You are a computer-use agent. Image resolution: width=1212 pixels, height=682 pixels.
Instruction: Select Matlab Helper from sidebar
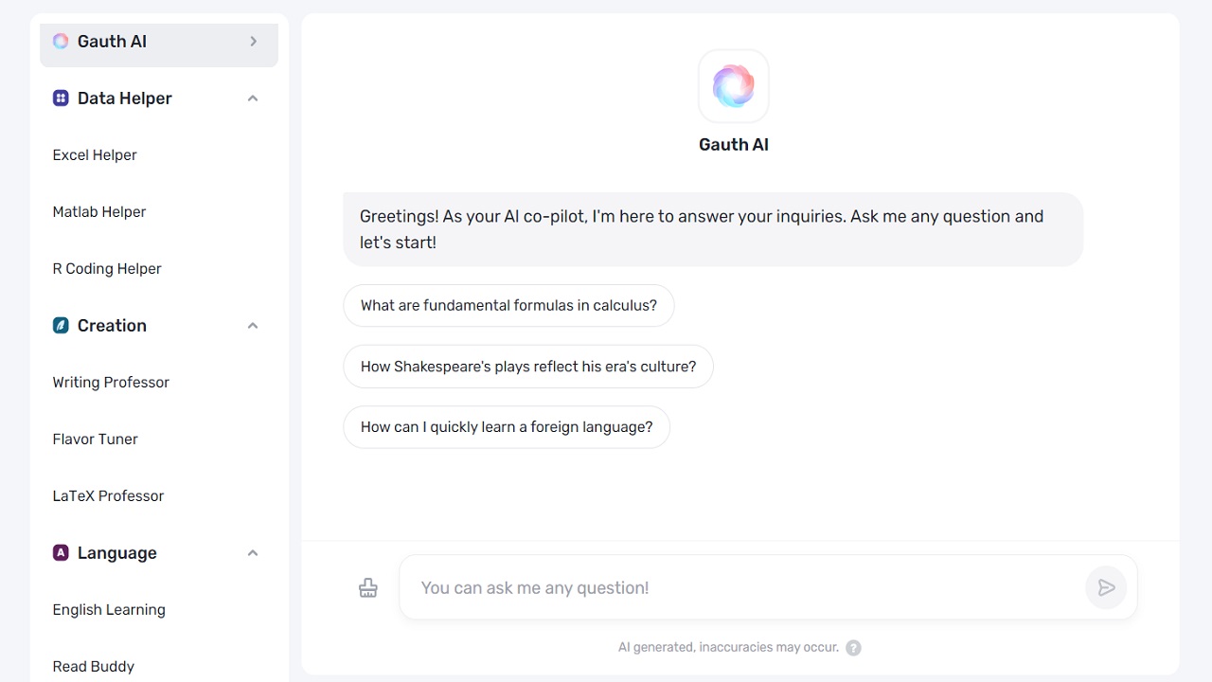pyautogui.click(x=99, y=212)
